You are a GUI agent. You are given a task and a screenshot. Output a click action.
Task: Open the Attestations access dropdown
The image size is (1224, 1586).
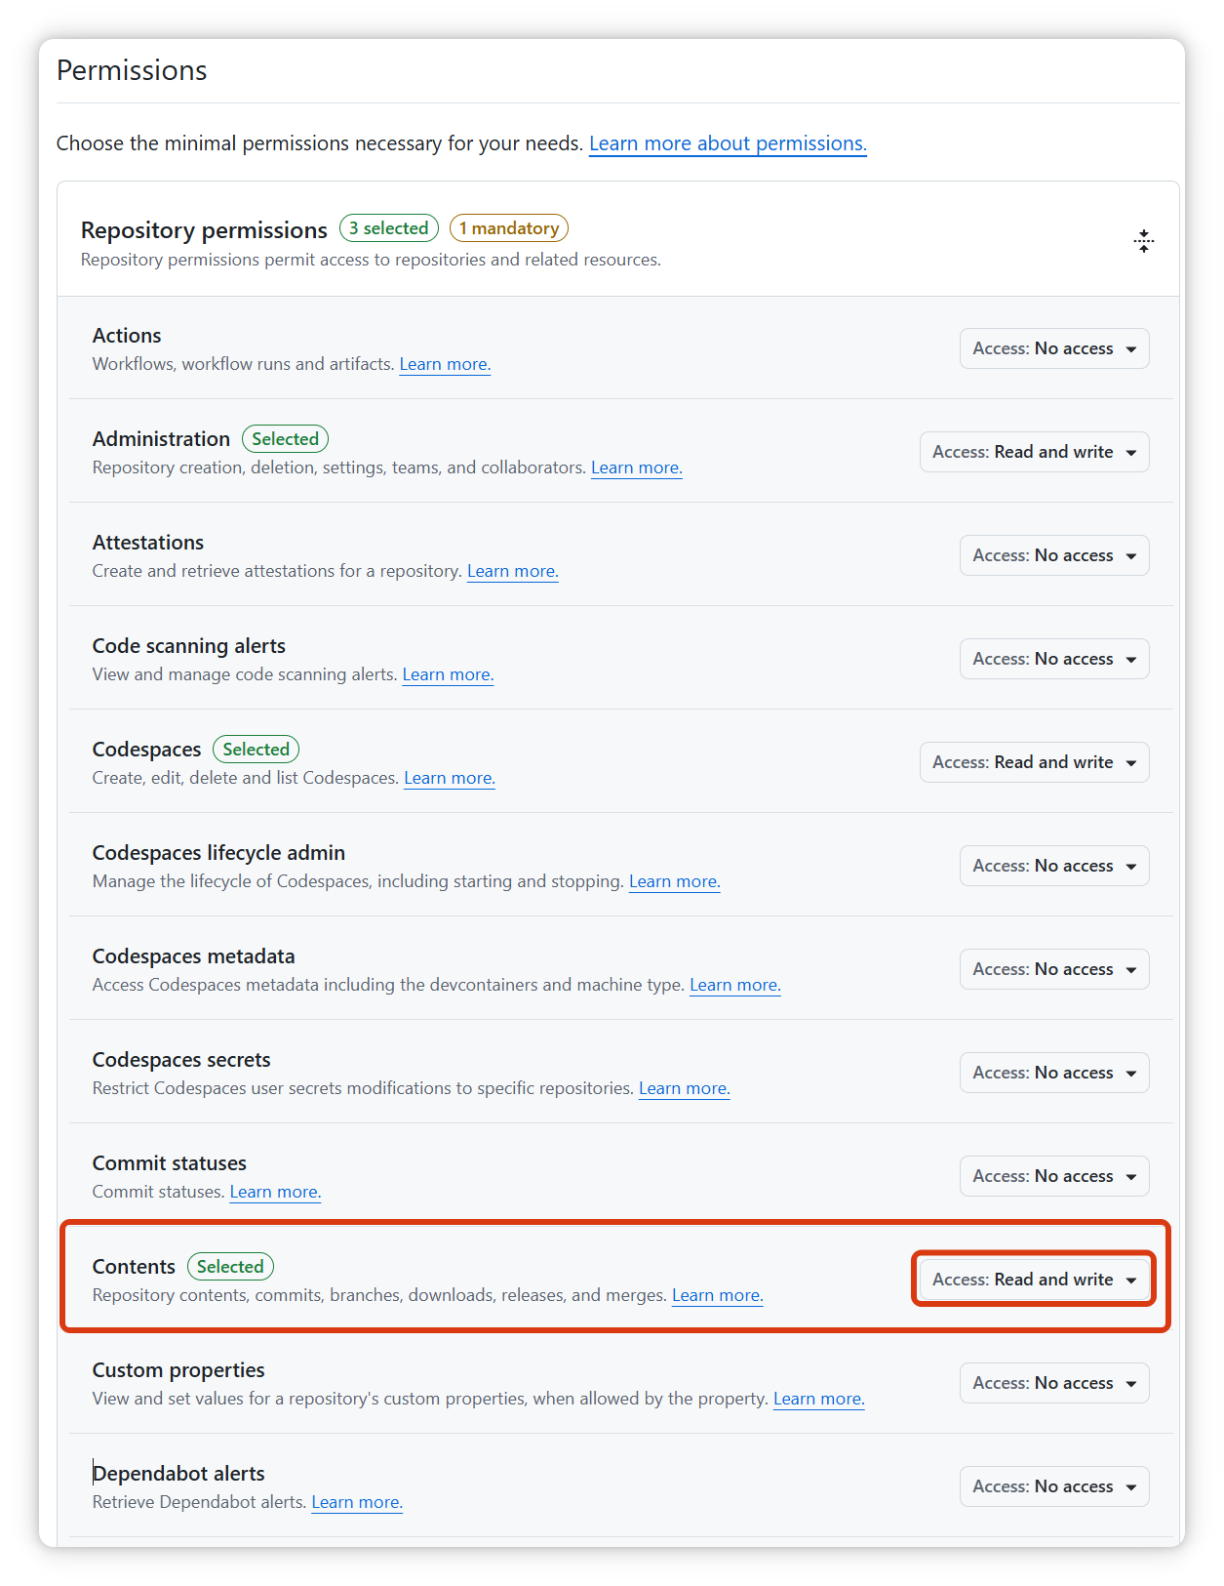1054,555
